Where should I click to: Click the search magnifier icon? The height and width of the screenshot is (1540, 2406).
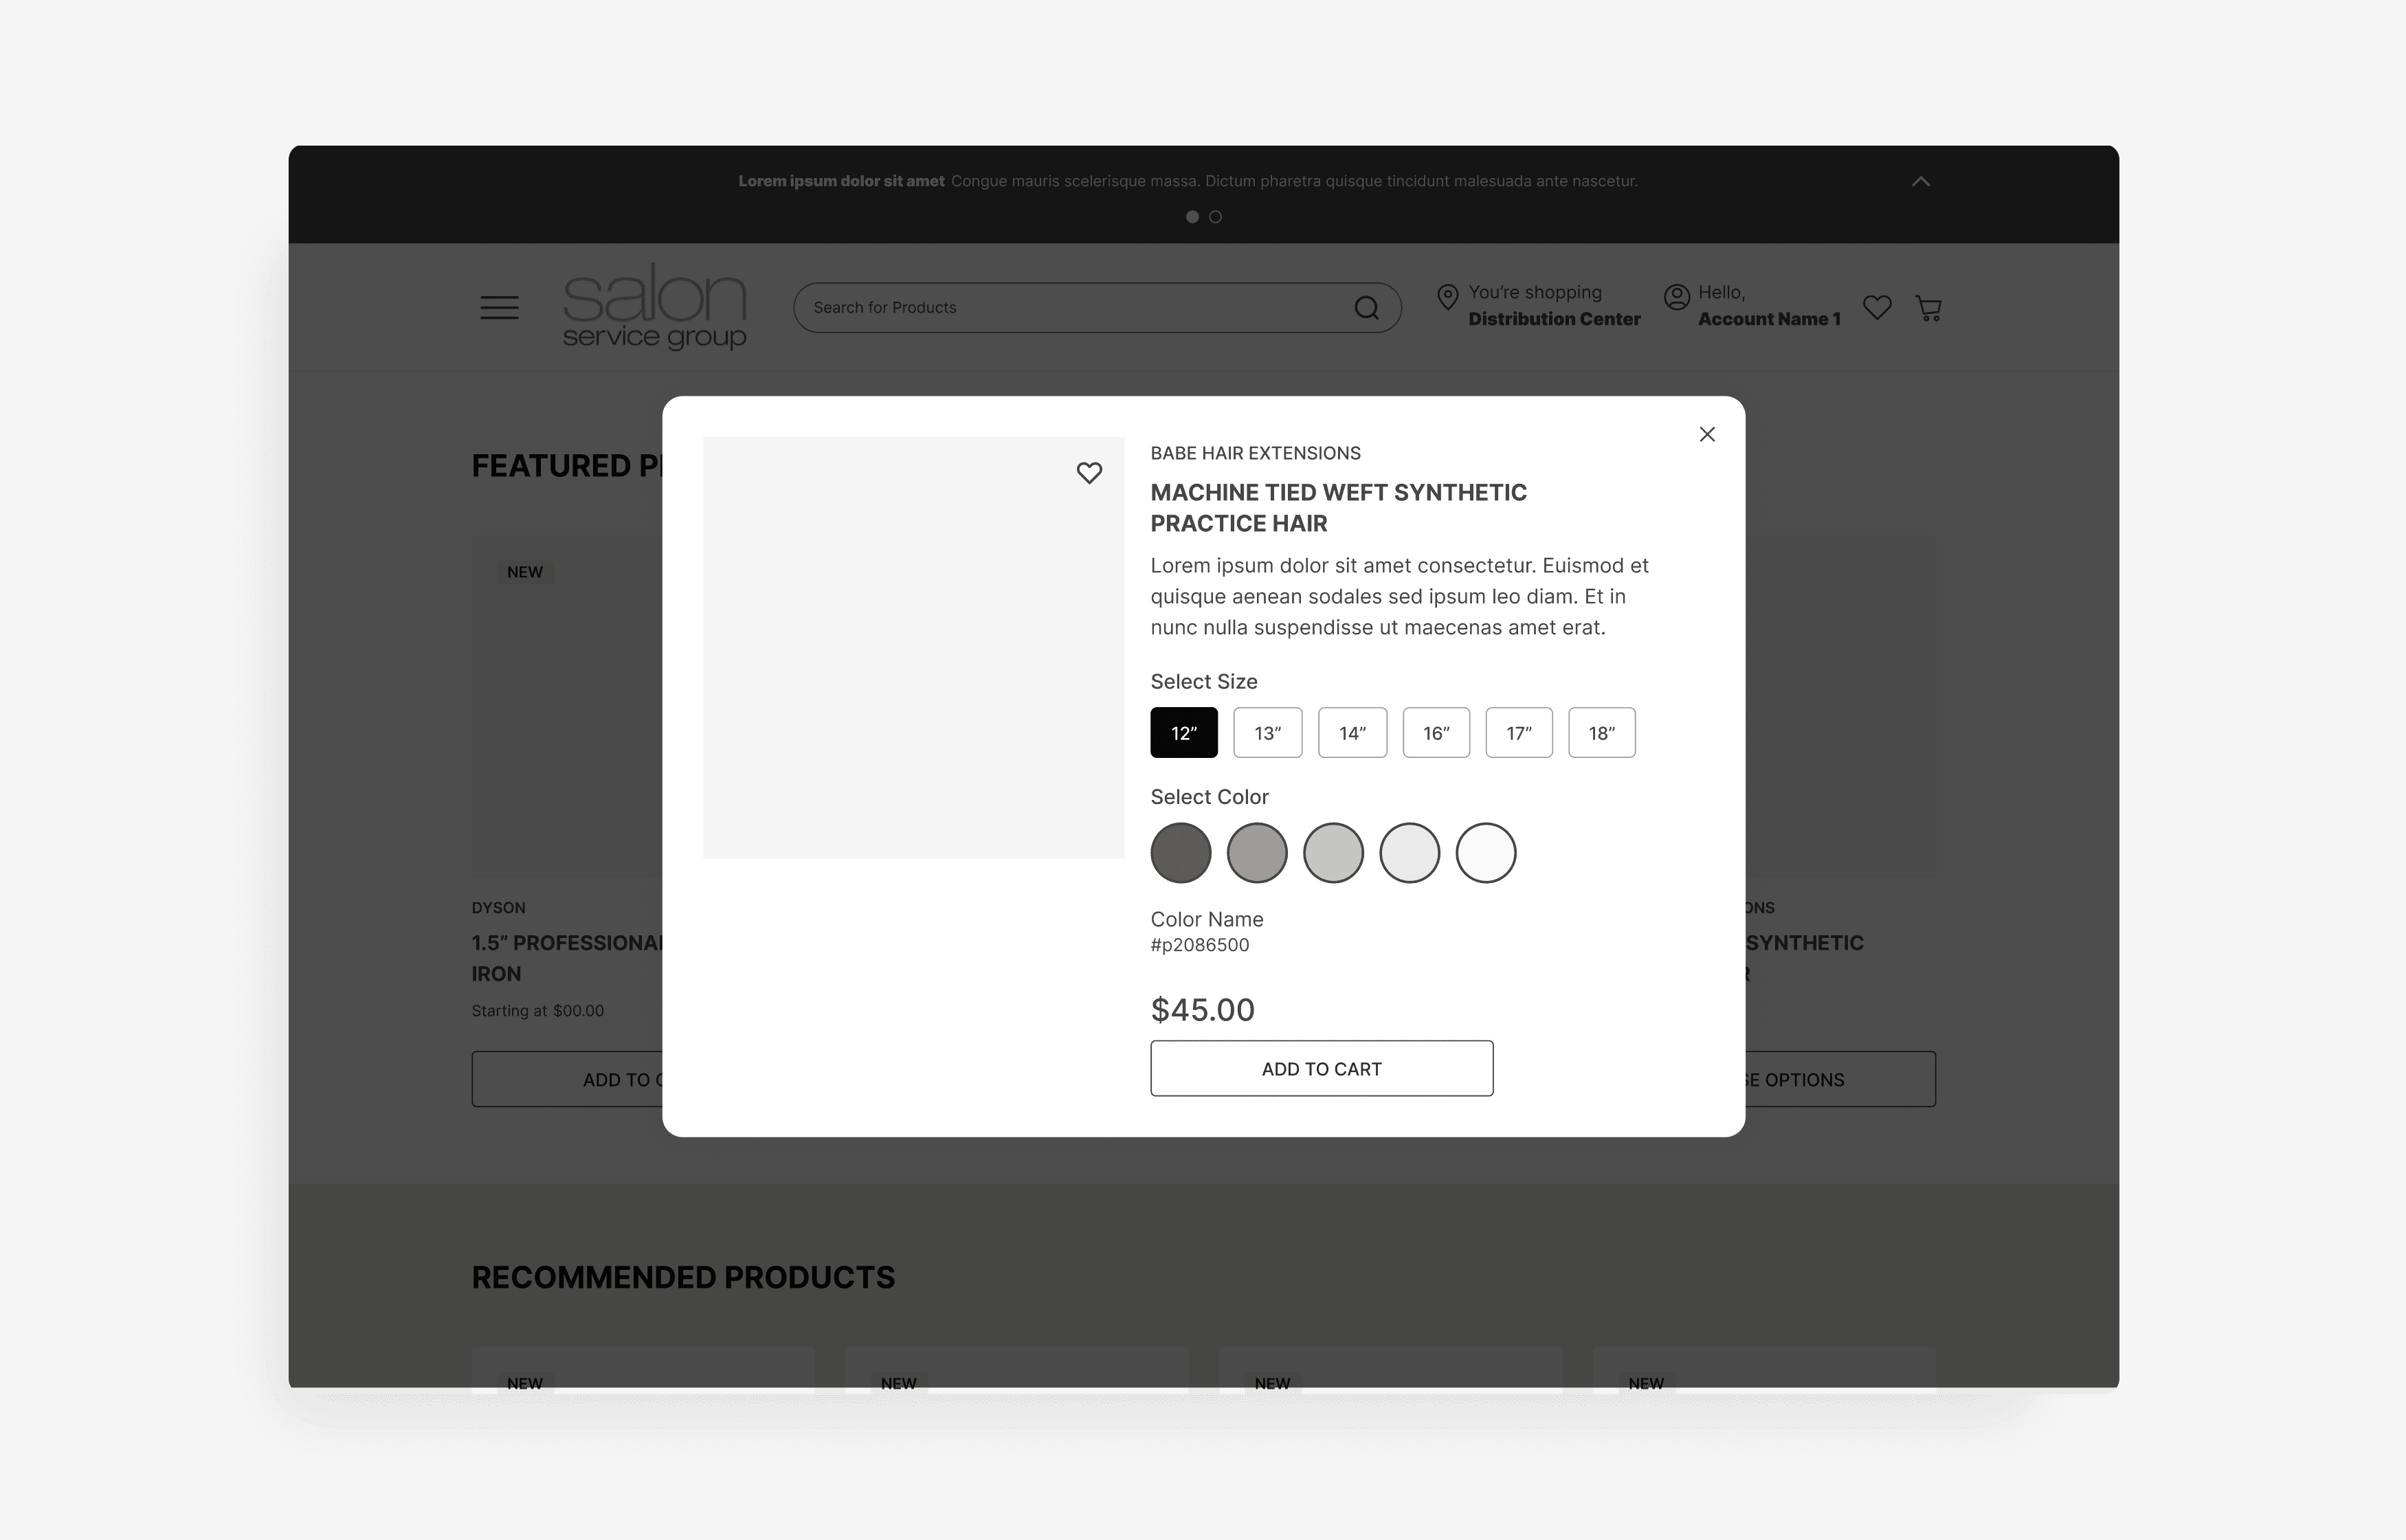1366,308
